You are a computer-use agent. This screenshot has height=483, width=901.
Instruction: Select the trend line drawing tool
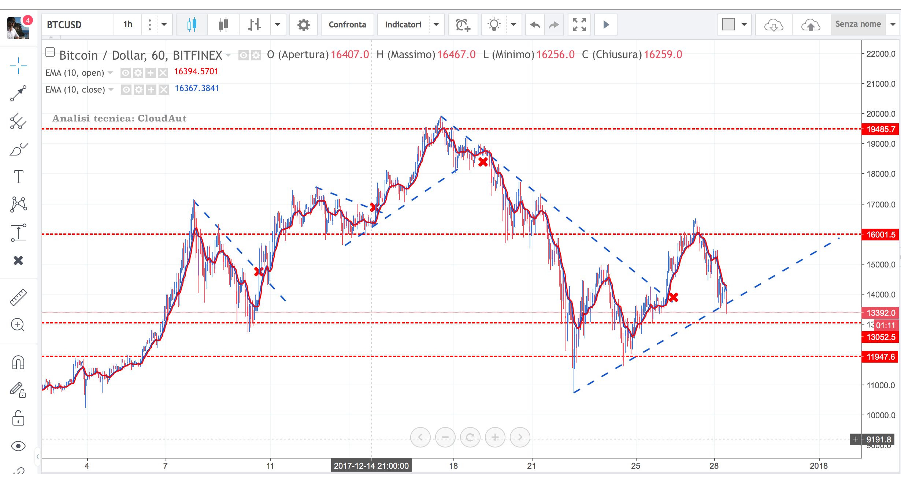[x=18, y=93]
